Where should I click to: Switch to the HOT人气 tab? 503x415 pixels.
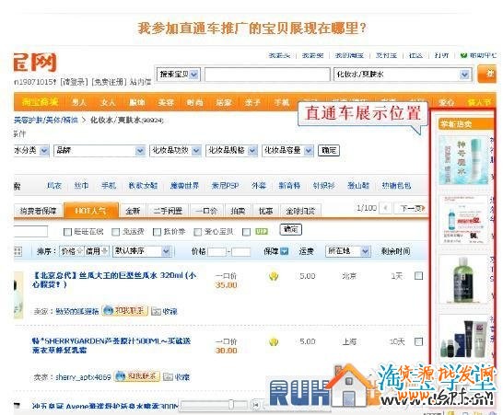point(91,210)
